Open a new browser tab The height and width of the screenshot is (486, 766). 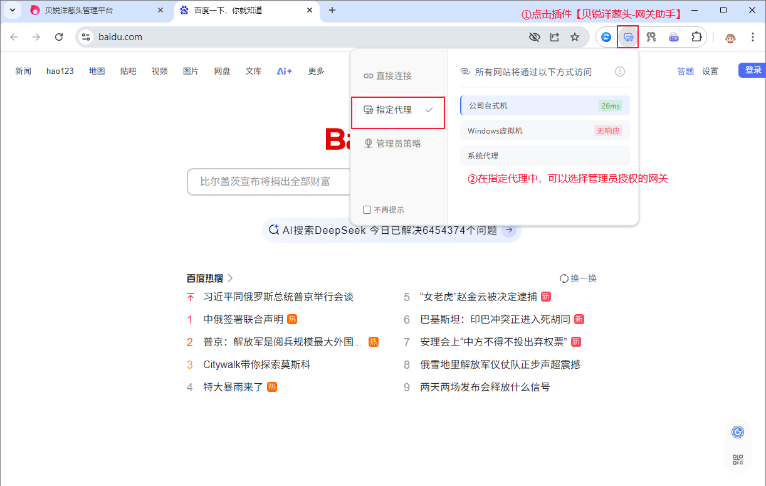point(332,10)
